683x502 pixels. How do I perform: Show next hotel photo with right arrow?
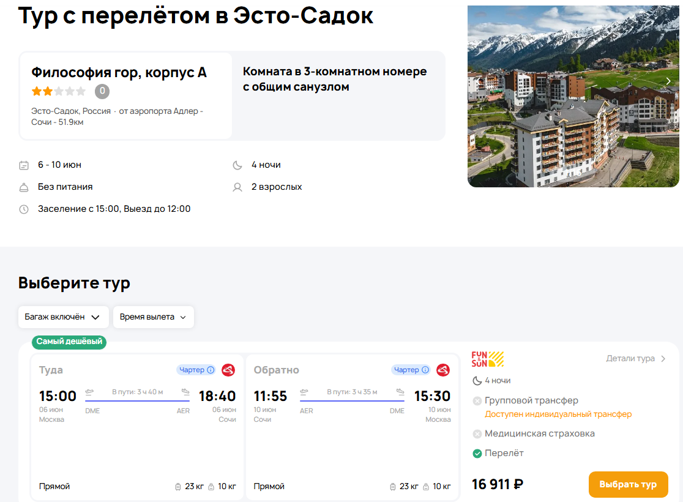[668, 81]
